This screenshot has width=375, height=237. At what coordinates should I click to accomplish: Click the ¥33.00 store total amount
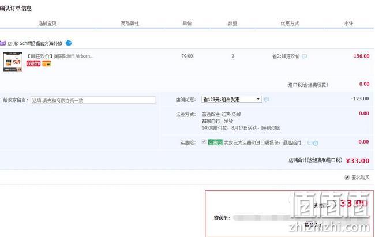358,161
